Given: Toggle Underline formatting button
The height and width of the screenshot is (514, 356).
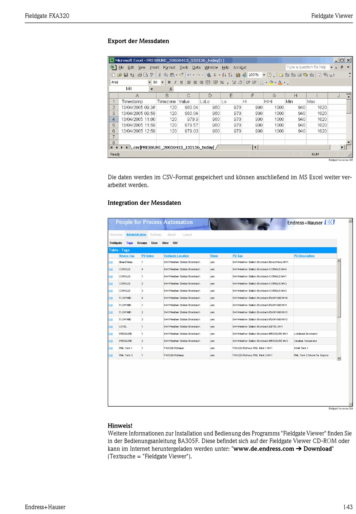Looking at the screenshot, I should pos(181,83).
